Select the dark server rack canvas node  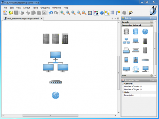click(x=65, y=39)
